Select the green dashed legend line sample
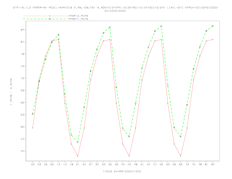The height and width of the screenshot is (179, 232). (x=45, y=19)
